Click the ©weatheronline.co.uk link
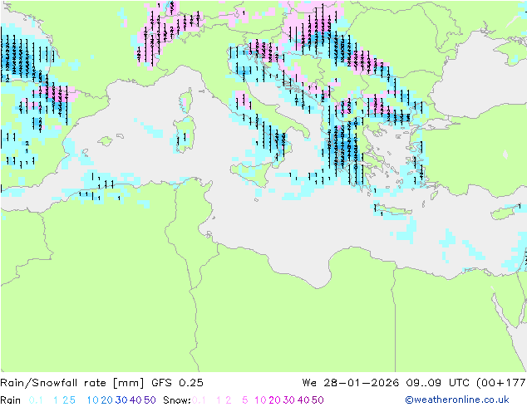The image size is (527, 407). (x=457, y=400)
